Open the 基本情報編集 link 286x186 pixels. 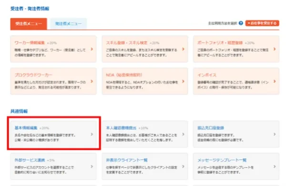pos(26,128)
